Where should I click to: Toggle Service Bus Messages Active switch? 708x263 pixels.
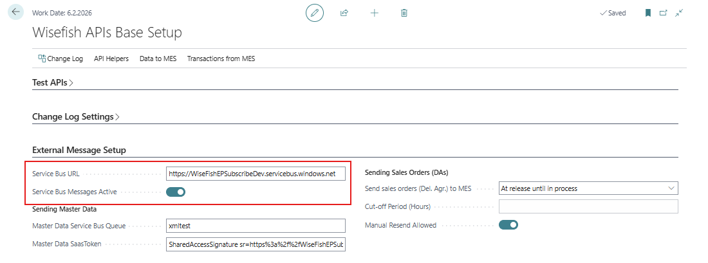[x=176, y=192]
